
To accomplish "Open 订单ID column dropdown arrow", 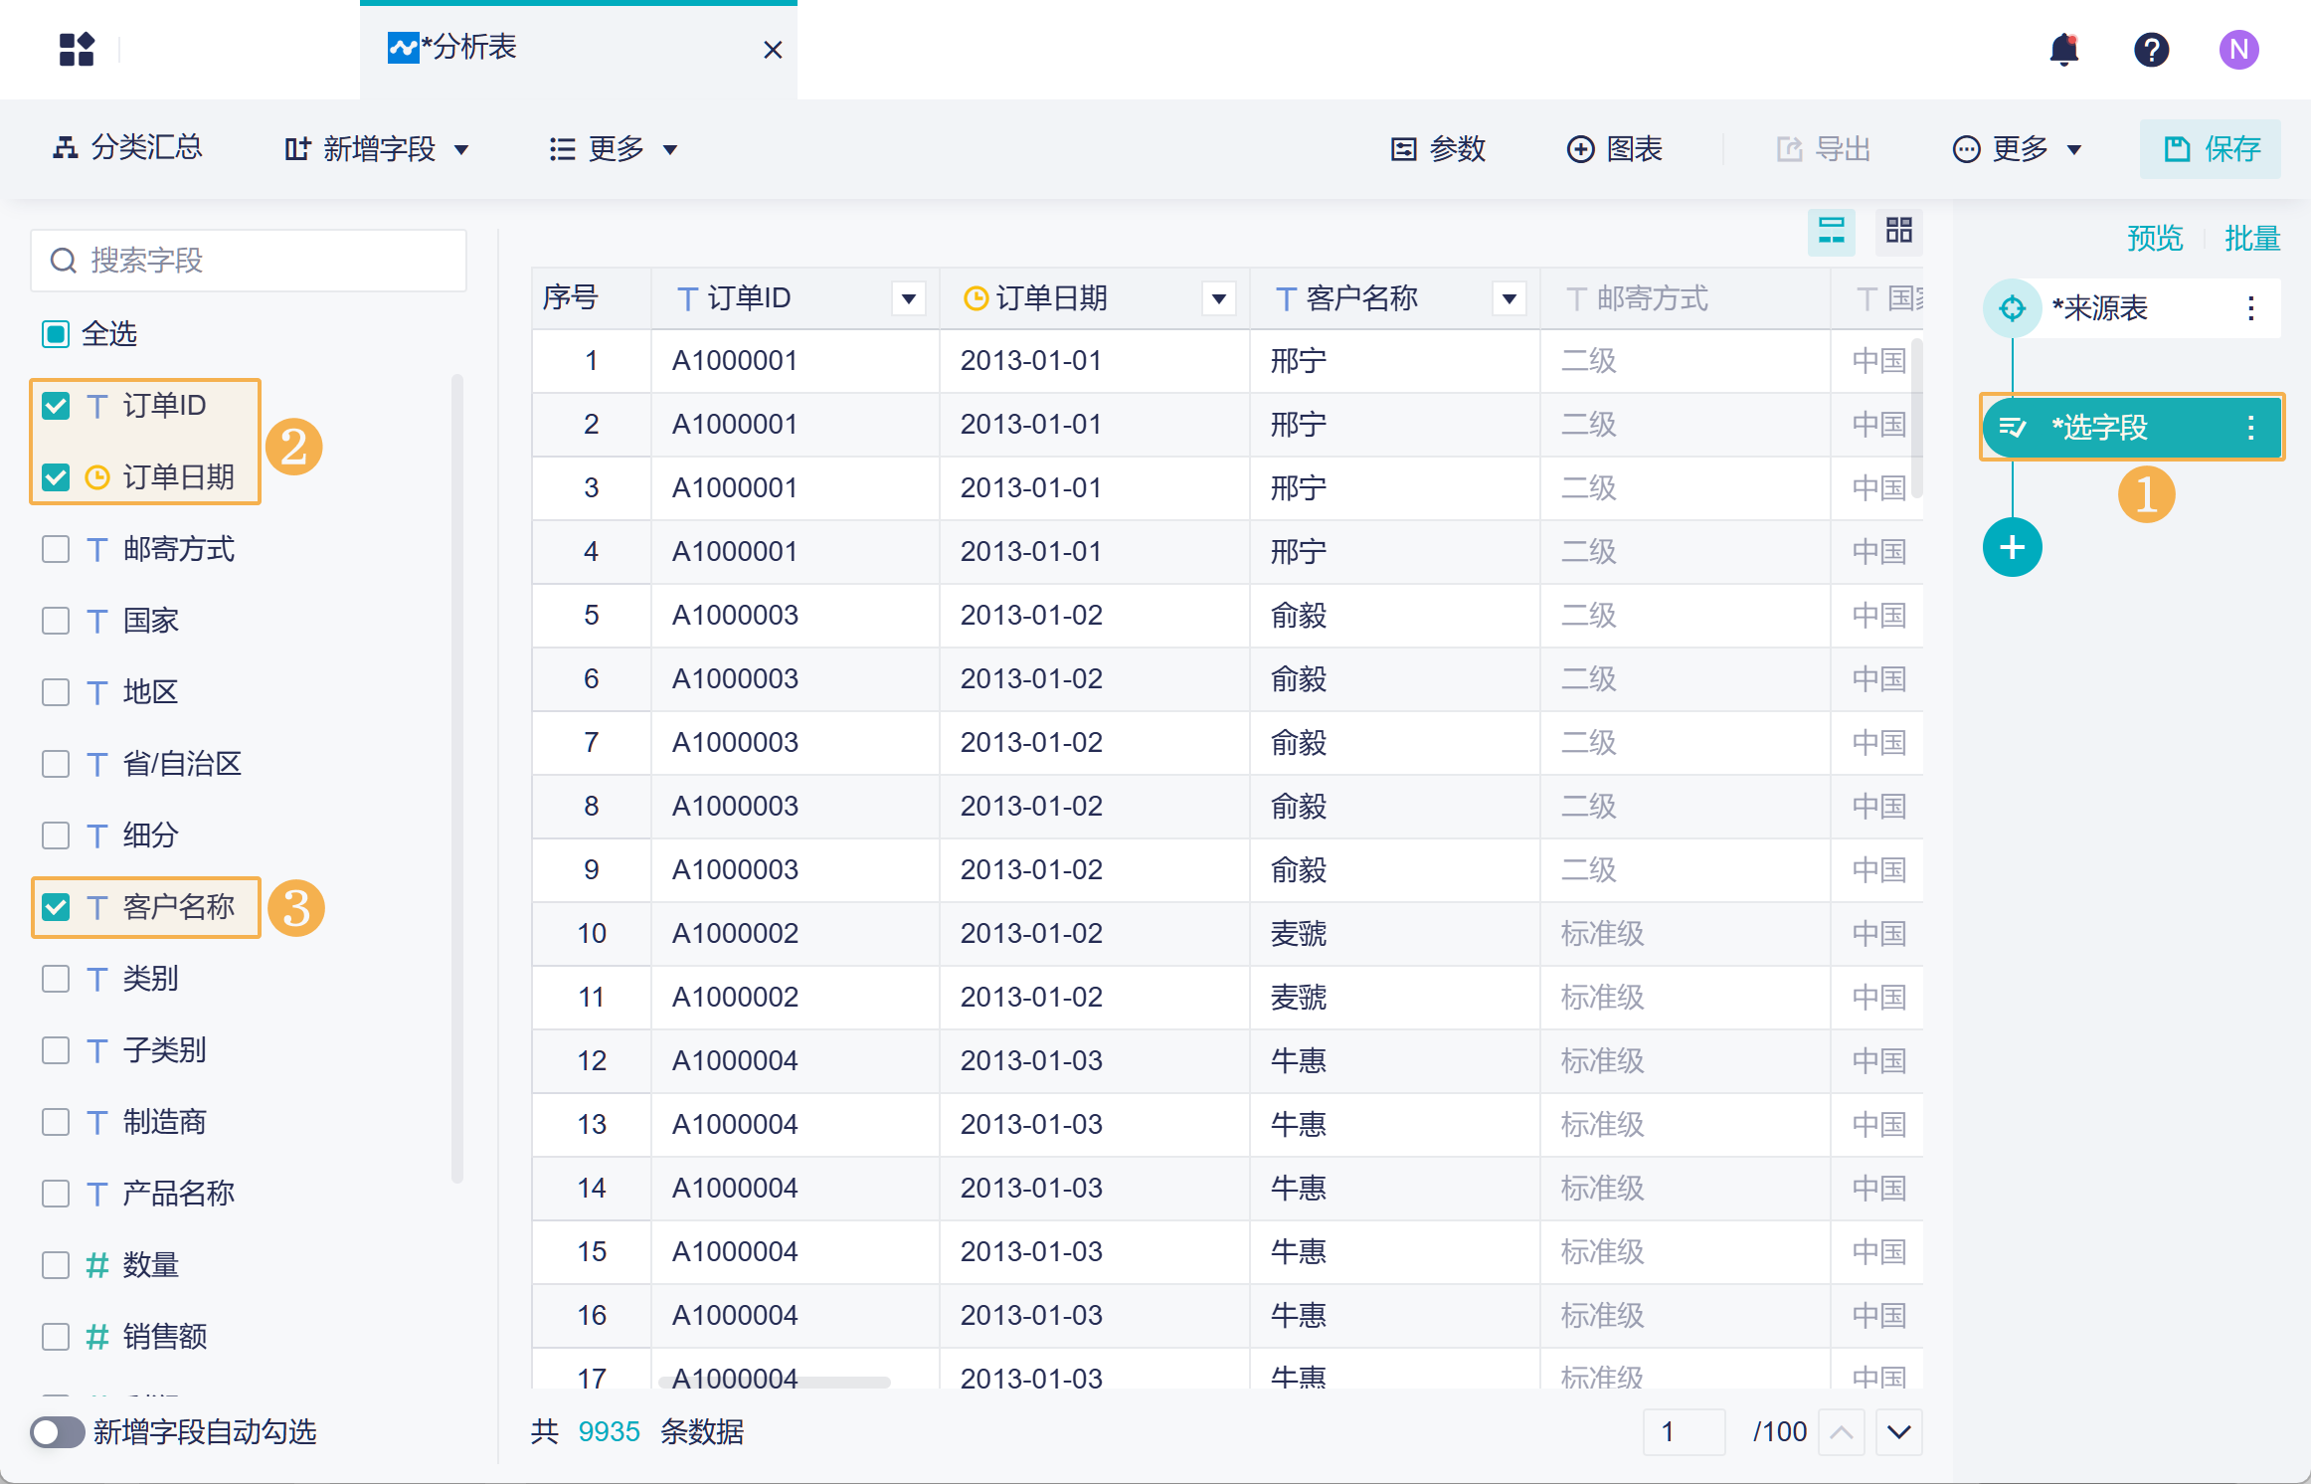I will click(909, 298).
